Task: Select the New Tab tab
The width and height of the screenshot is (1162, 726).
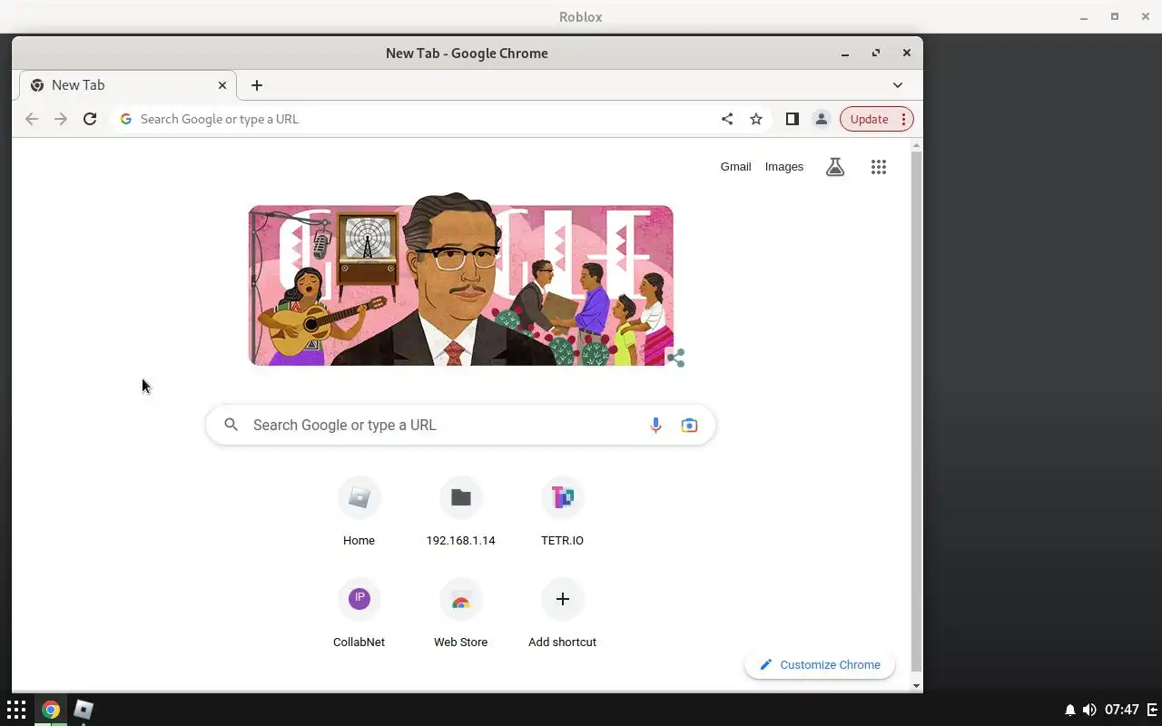Action: (127, 85)
